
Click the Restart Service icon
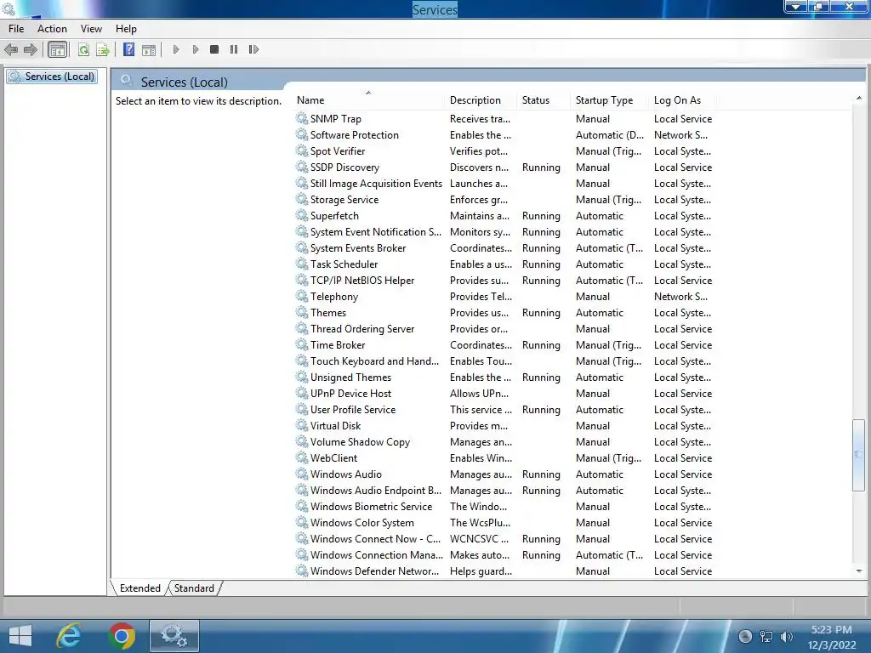click(x=253, y=49)
